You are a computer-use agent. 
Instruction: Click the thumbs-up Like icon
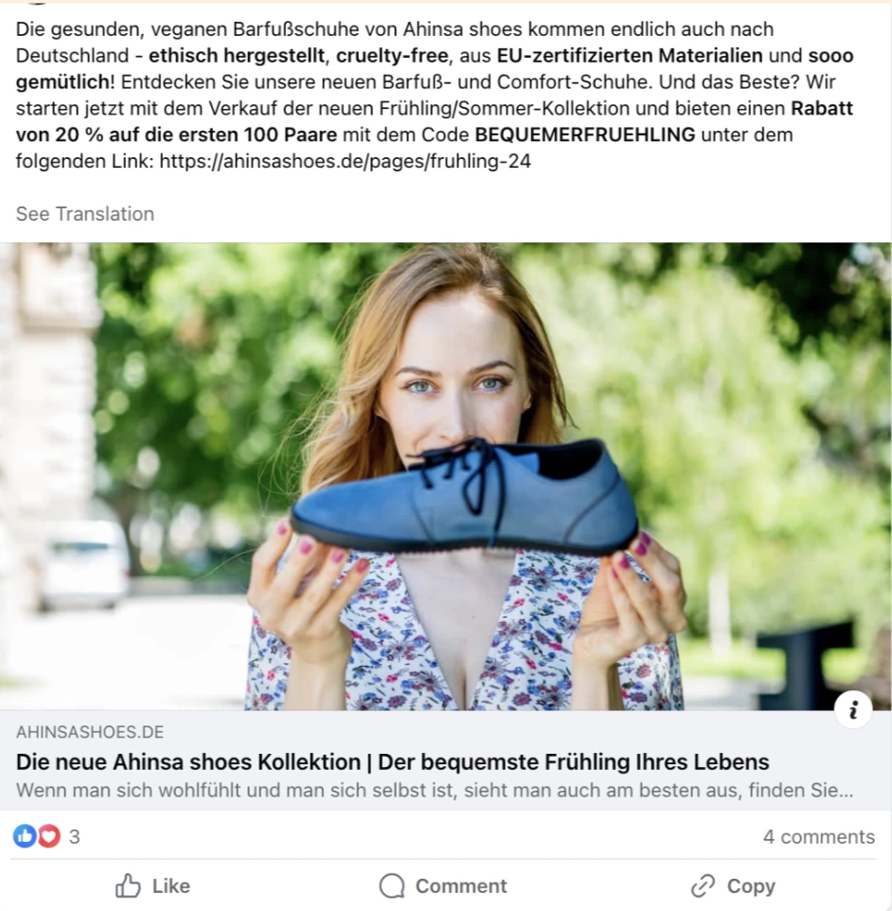tap(128, 886)
